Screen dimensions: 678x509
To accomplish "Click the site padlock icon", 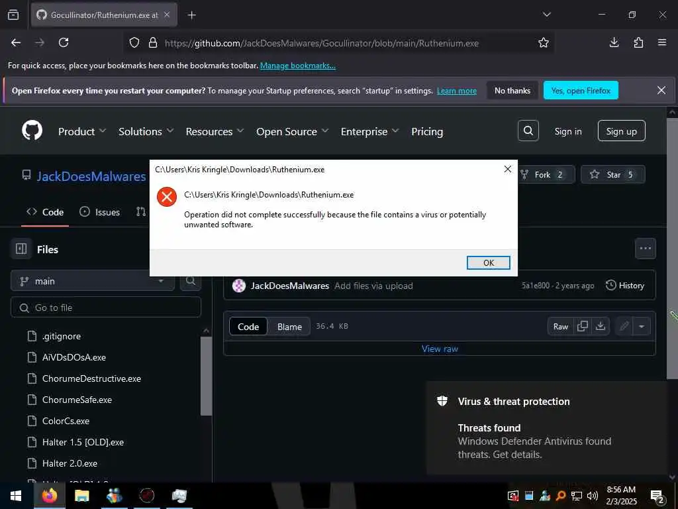I will coord(153,43).
